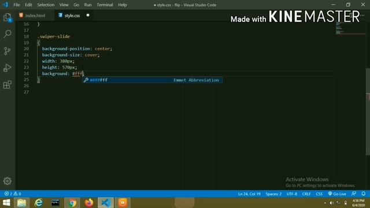This screenshot has height=208, width=370.
Task: Open the Run menu
Action: [x=88, y=5]
